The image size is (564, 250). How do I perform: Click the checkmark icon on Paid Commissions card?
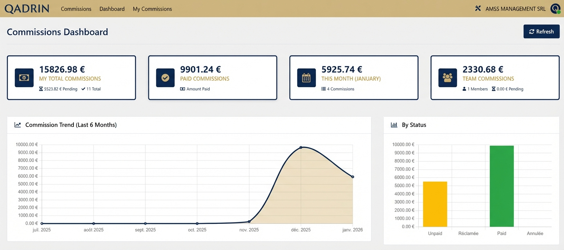165,78
